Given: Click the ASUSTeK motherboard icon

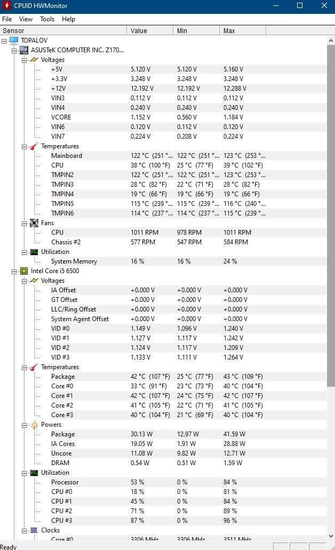Looking at the screenshot, I should pyautogui.click(x=24, y=50).
